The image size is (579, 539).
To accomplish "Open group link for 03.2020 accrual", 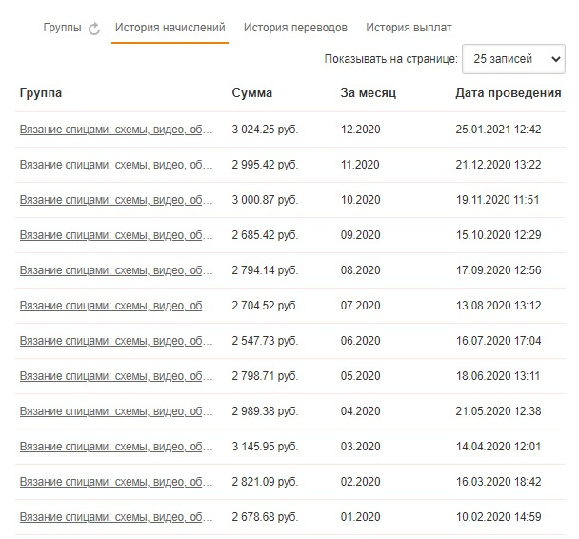I will (x=116, y=447).
